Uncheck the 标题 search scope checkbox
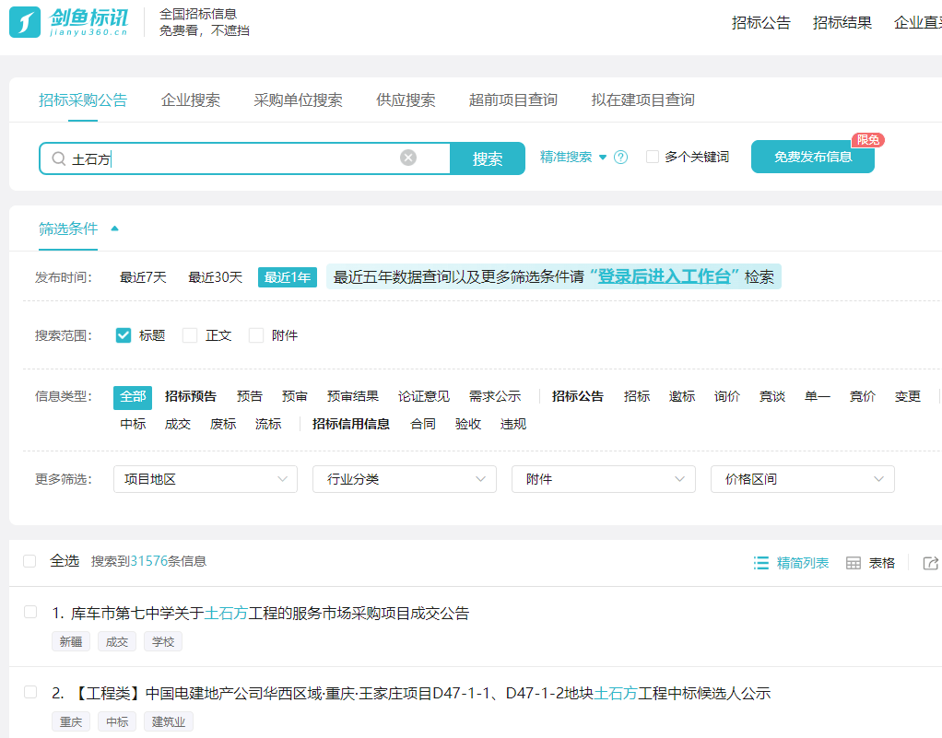Viewport: 942px width, 738px height. pos(123,335)
